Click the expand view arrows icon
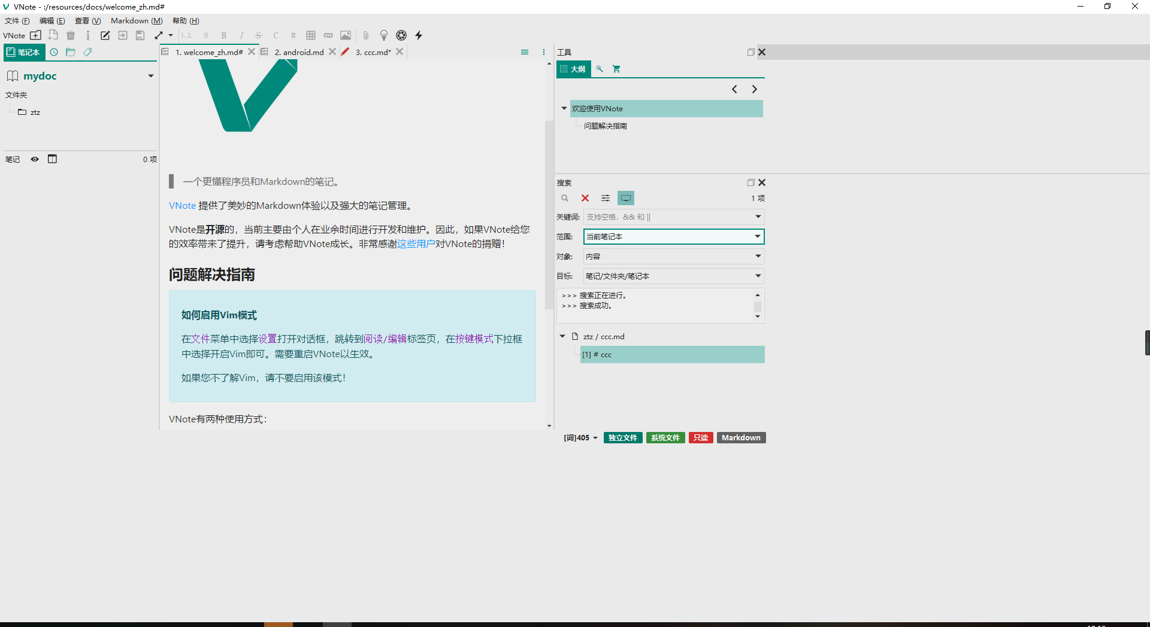 pos(159,35)
